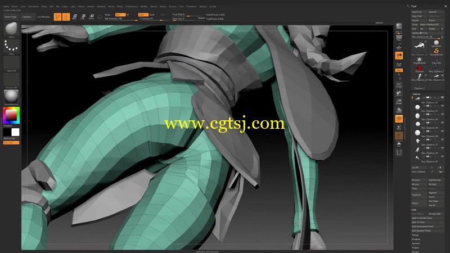Select the Sphere3D tool thumbnail
Viewport: 450px width, 253px height.
[436, 43]
